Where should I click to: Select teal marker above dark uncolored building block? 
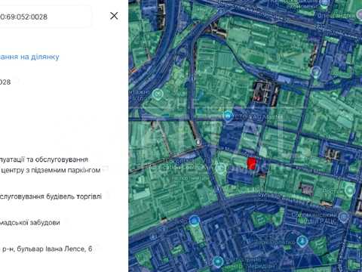(316, 72)
